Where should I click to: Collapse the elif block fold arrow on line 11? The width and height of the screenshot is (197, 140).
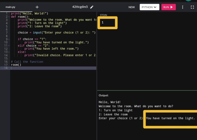(x=9, y=46)
